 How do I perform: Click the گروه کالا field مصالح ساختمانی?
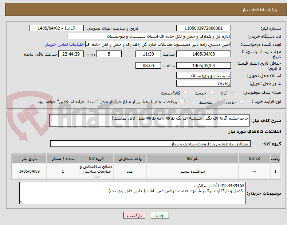(x=150, y=144)
